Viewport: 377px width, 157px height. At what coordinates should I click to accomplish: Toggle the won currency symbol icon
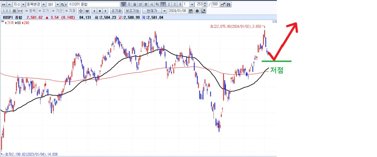pyautogui.click(x=87, y=11)
